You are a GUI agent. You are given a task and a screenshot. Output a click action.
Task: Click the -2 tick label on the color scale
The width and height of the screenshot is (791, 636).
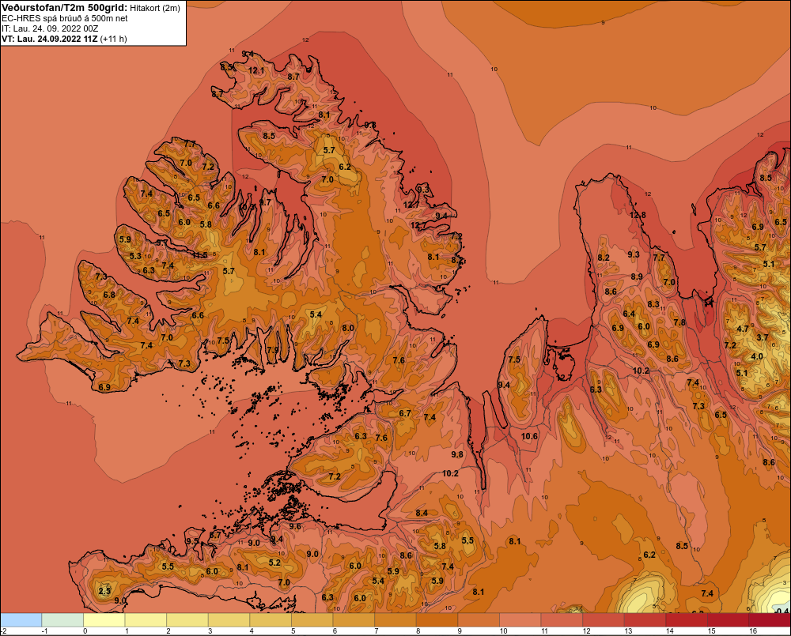pos(3,631)
